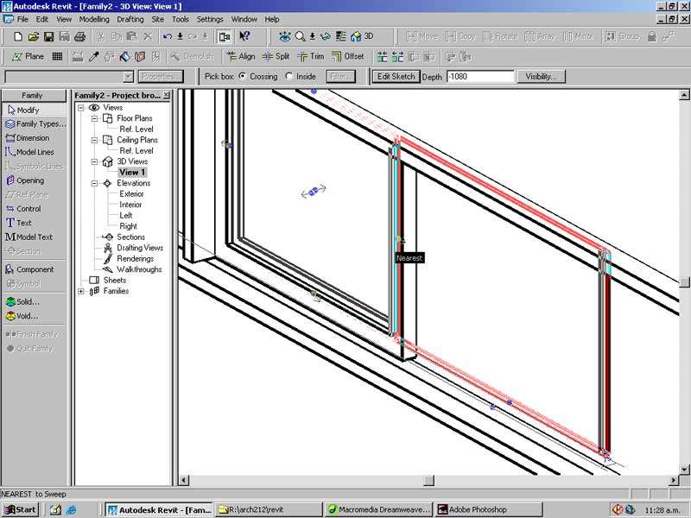
Task: Select the Modify tool
Action: point(34,110)
